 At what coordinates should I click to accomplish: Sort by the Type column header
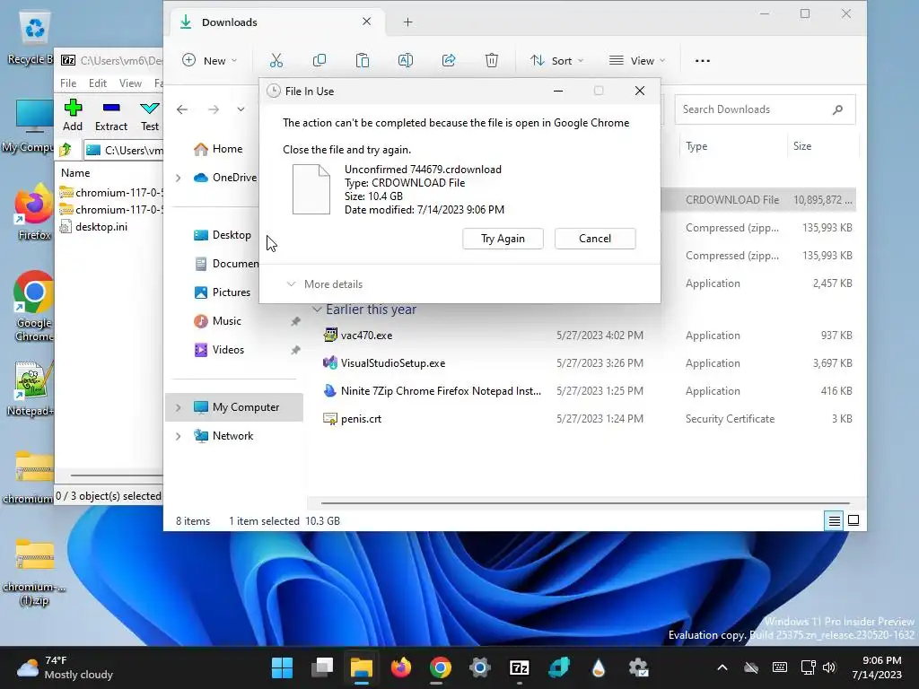pyautogui.click(x=696, y=146)
